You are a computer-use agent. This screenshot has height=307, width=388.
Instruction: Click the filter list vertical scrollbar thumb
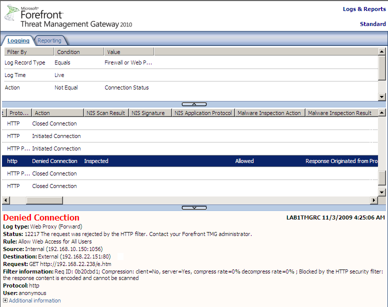click(382, 68)
